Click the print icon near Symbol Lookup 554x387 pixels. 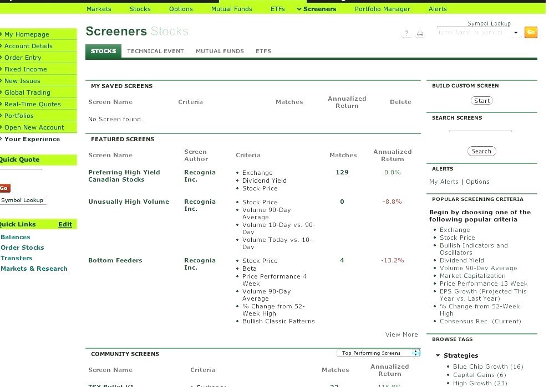(420, 33)
